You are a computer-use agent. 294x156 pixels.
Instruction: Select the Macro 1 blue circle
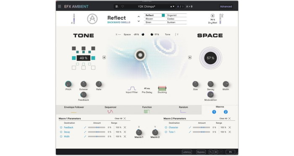(214, 112)
